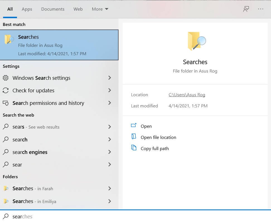Screen dimensions: 271x222
Task: Switch to the Apps tab
Action: coord(27,9)
